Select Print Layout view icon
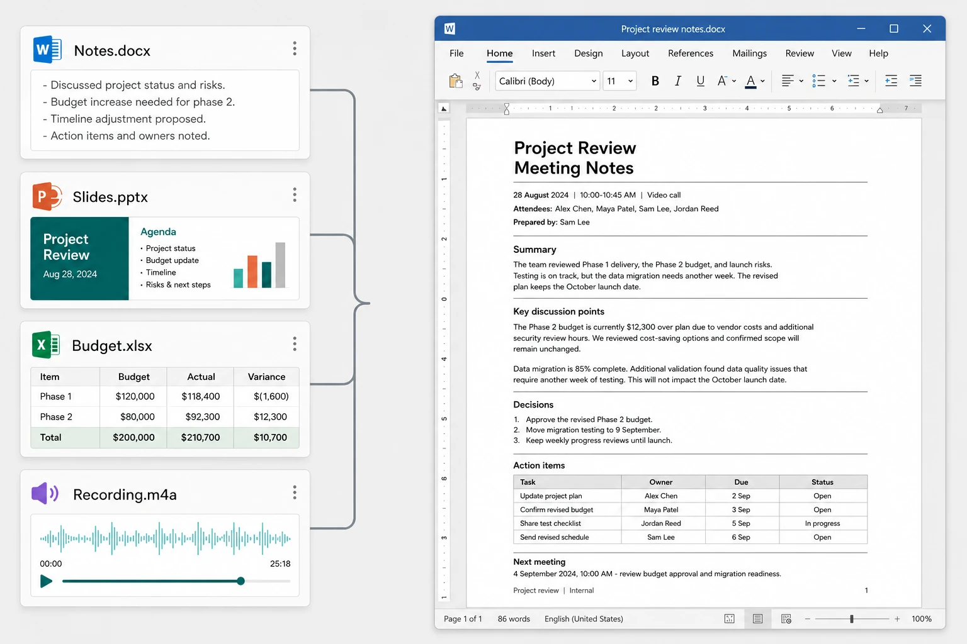Image resolution: width=967 pixels, height=644 pixels. coord(758,619)
